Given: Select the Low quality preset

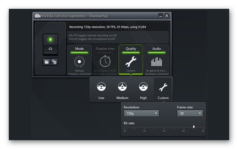Looking at the screenshot, I should [x=101, y=91].
